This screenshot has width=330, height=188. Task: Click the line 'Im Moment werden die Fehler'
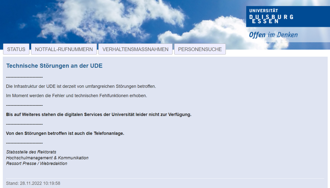point(76,96)
